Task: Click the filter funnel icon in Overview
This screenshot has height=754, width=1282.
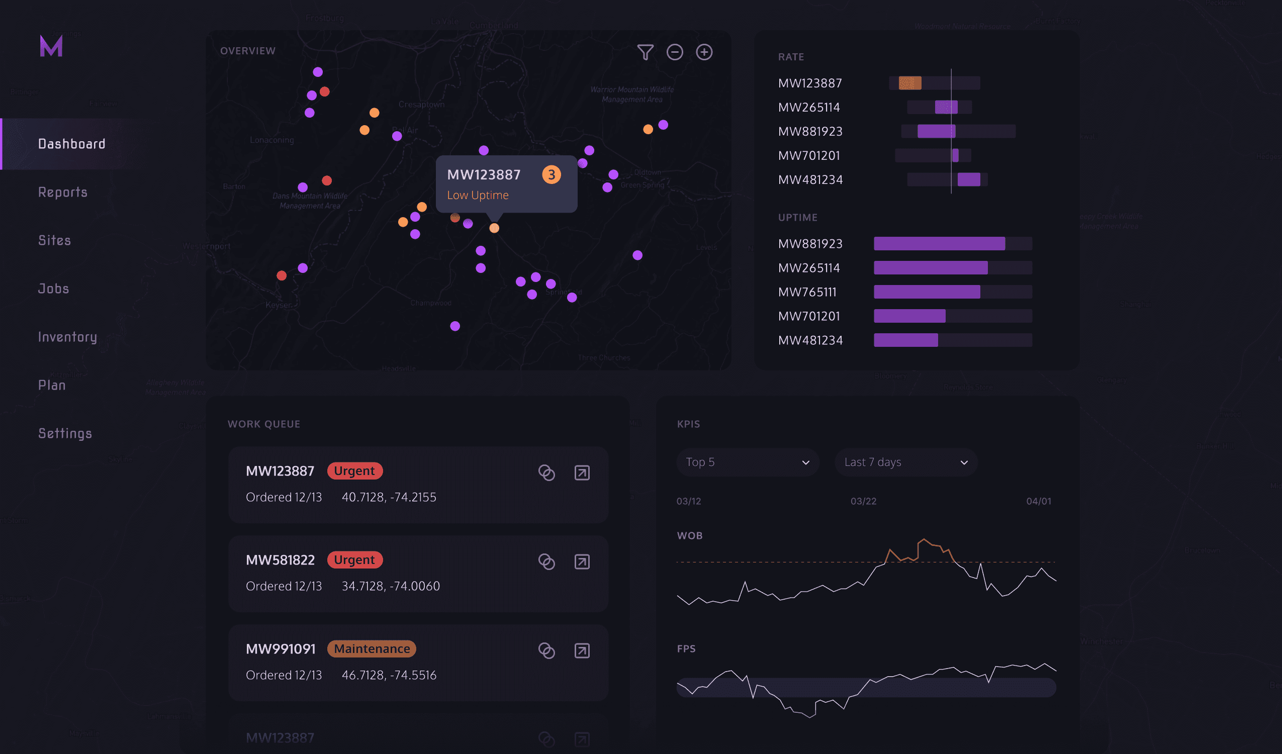Action: (x=645, y=52)
